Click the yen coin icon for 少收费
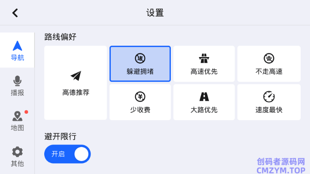This screenshot has height=174, width=310. click(x=140, y=96)
